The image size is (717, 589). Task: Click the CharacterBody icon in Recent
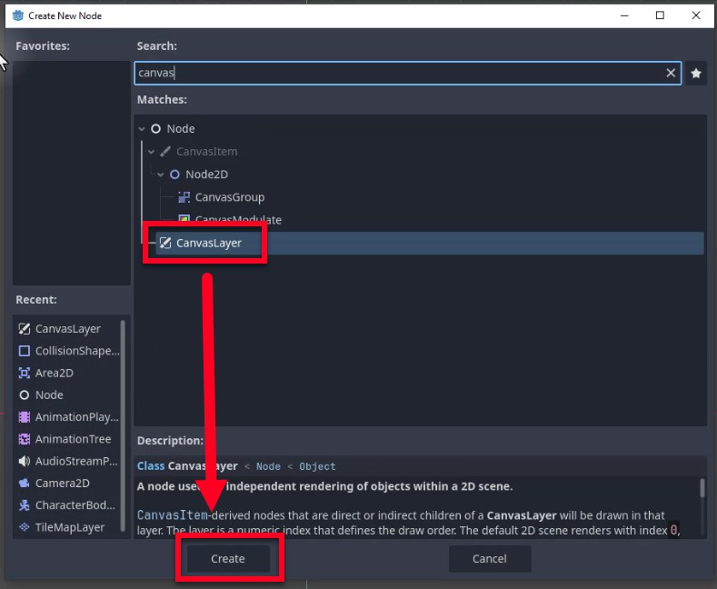tap(25, 505)
